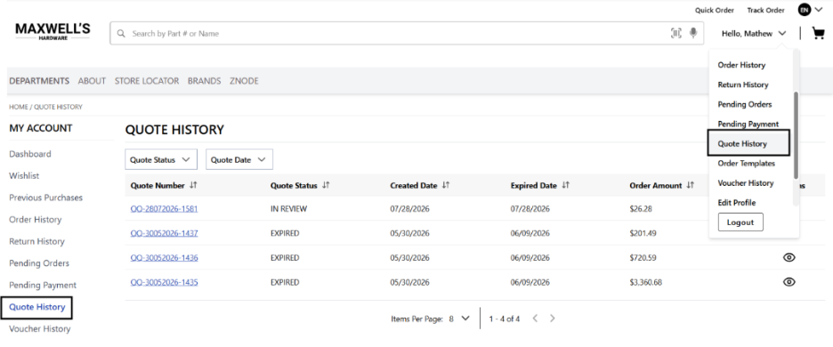Image resolution: width=833 pixels, height=347 pixels.
Task: Open Pending Orders in My Account sidebar
Action: [39, 263]
